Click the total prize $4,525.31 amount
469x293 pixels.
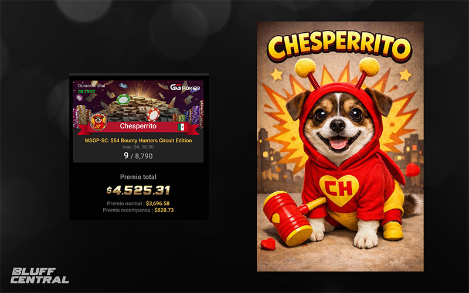138,190
